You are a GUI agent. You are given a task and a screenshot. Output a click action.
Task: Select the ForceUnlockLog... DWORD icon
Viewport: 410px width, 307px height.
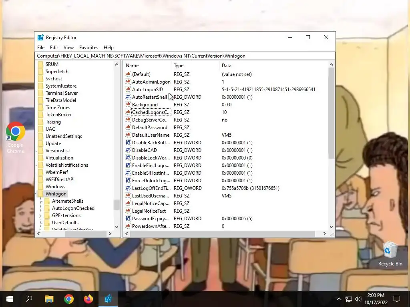coord(128,180)
